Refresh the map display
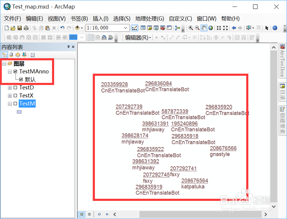287x219 pixels. pyautogui.click(x=99, y=214)
